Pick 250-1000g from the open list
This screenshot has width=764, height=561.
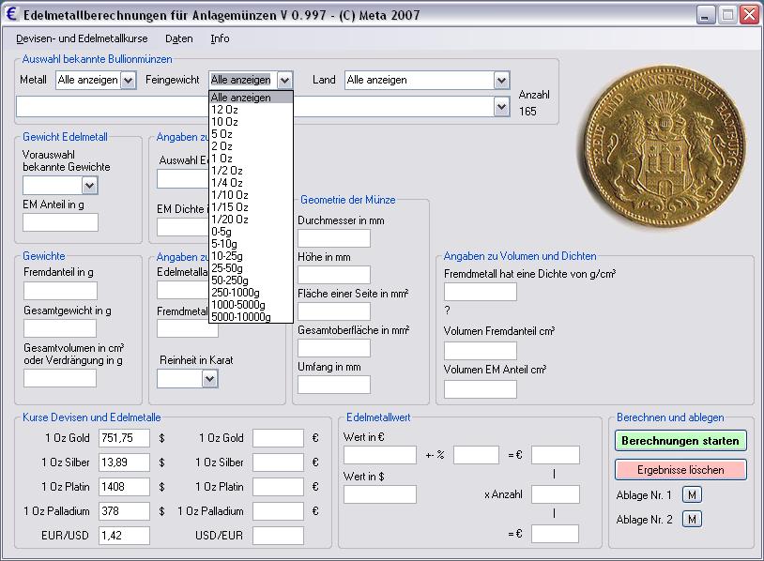pos(237,293)
